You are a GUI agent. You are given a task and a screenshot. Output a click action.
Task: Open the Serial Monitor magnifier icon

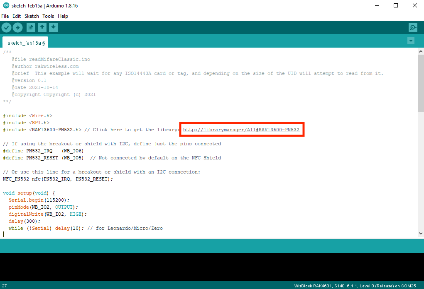[413, 27]
